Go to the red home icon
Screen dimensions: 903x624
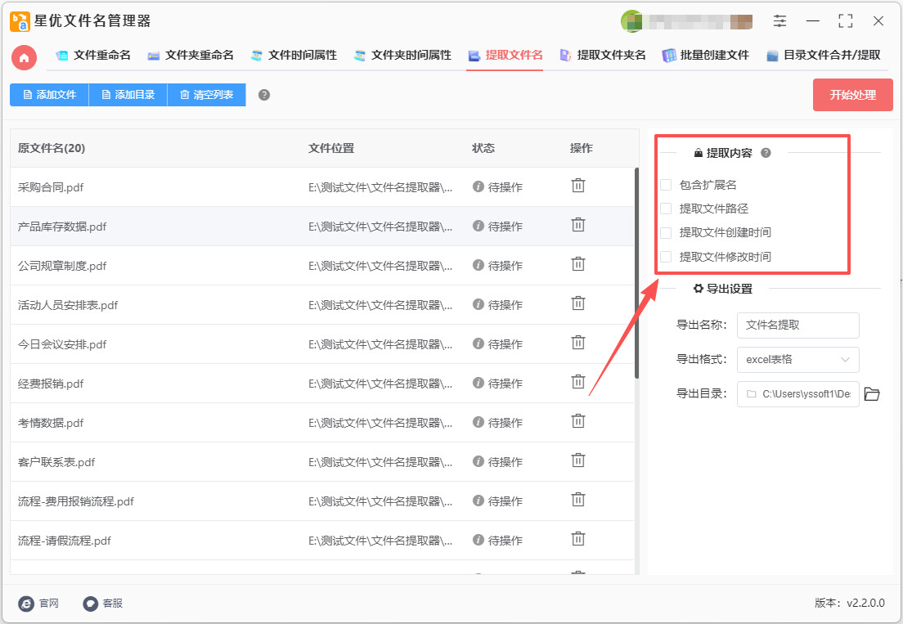point(25,57)
